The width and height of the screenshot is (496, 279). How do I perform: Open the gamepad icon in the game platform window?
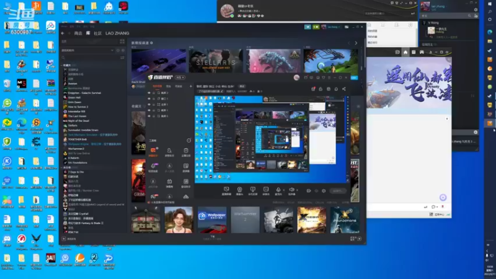[x=422, y=52]
